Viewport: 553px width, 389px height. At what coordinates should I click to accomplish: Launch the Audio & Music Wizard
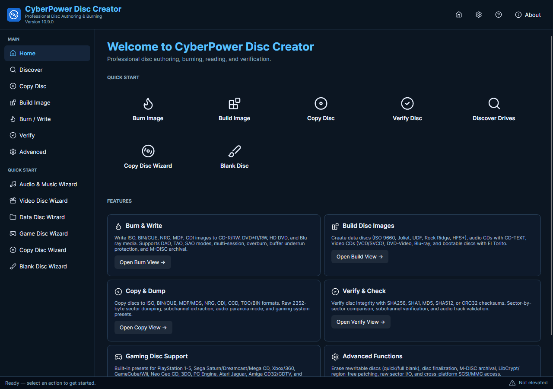[48, 184]
